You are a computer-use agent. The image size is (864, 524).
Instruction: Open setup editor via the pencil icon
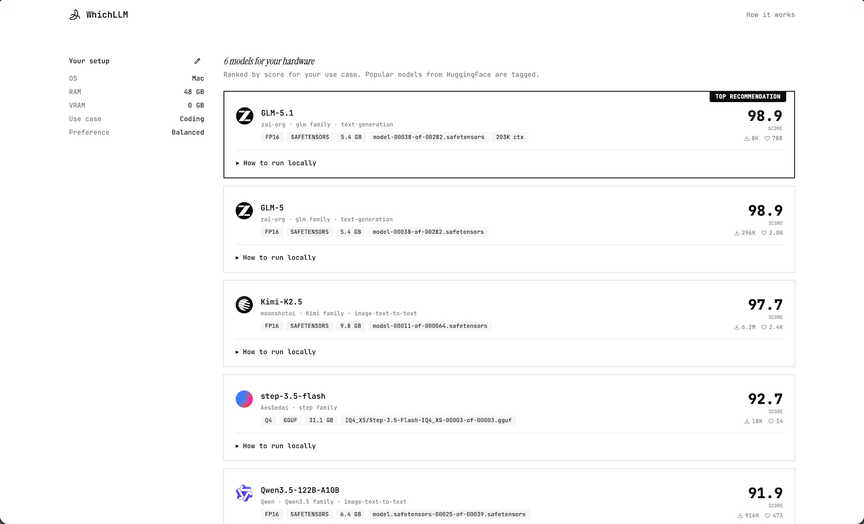tap(197, 60)
